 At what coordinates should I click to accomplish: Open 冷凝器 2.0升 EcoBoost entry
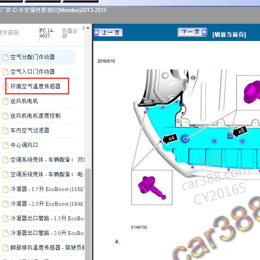(47, 204)
